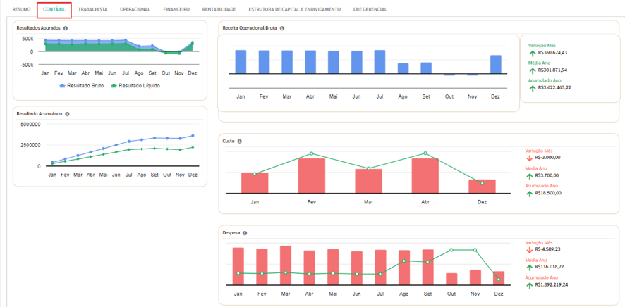Open the DRE Gerencial tab
The width and height of the screenshot is (625, 307).
pyautogui.click(x=370, y=9)
